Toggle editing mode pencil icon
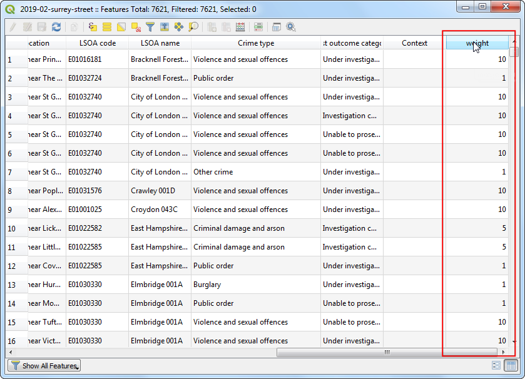The image size is (525, 379). 13,27
